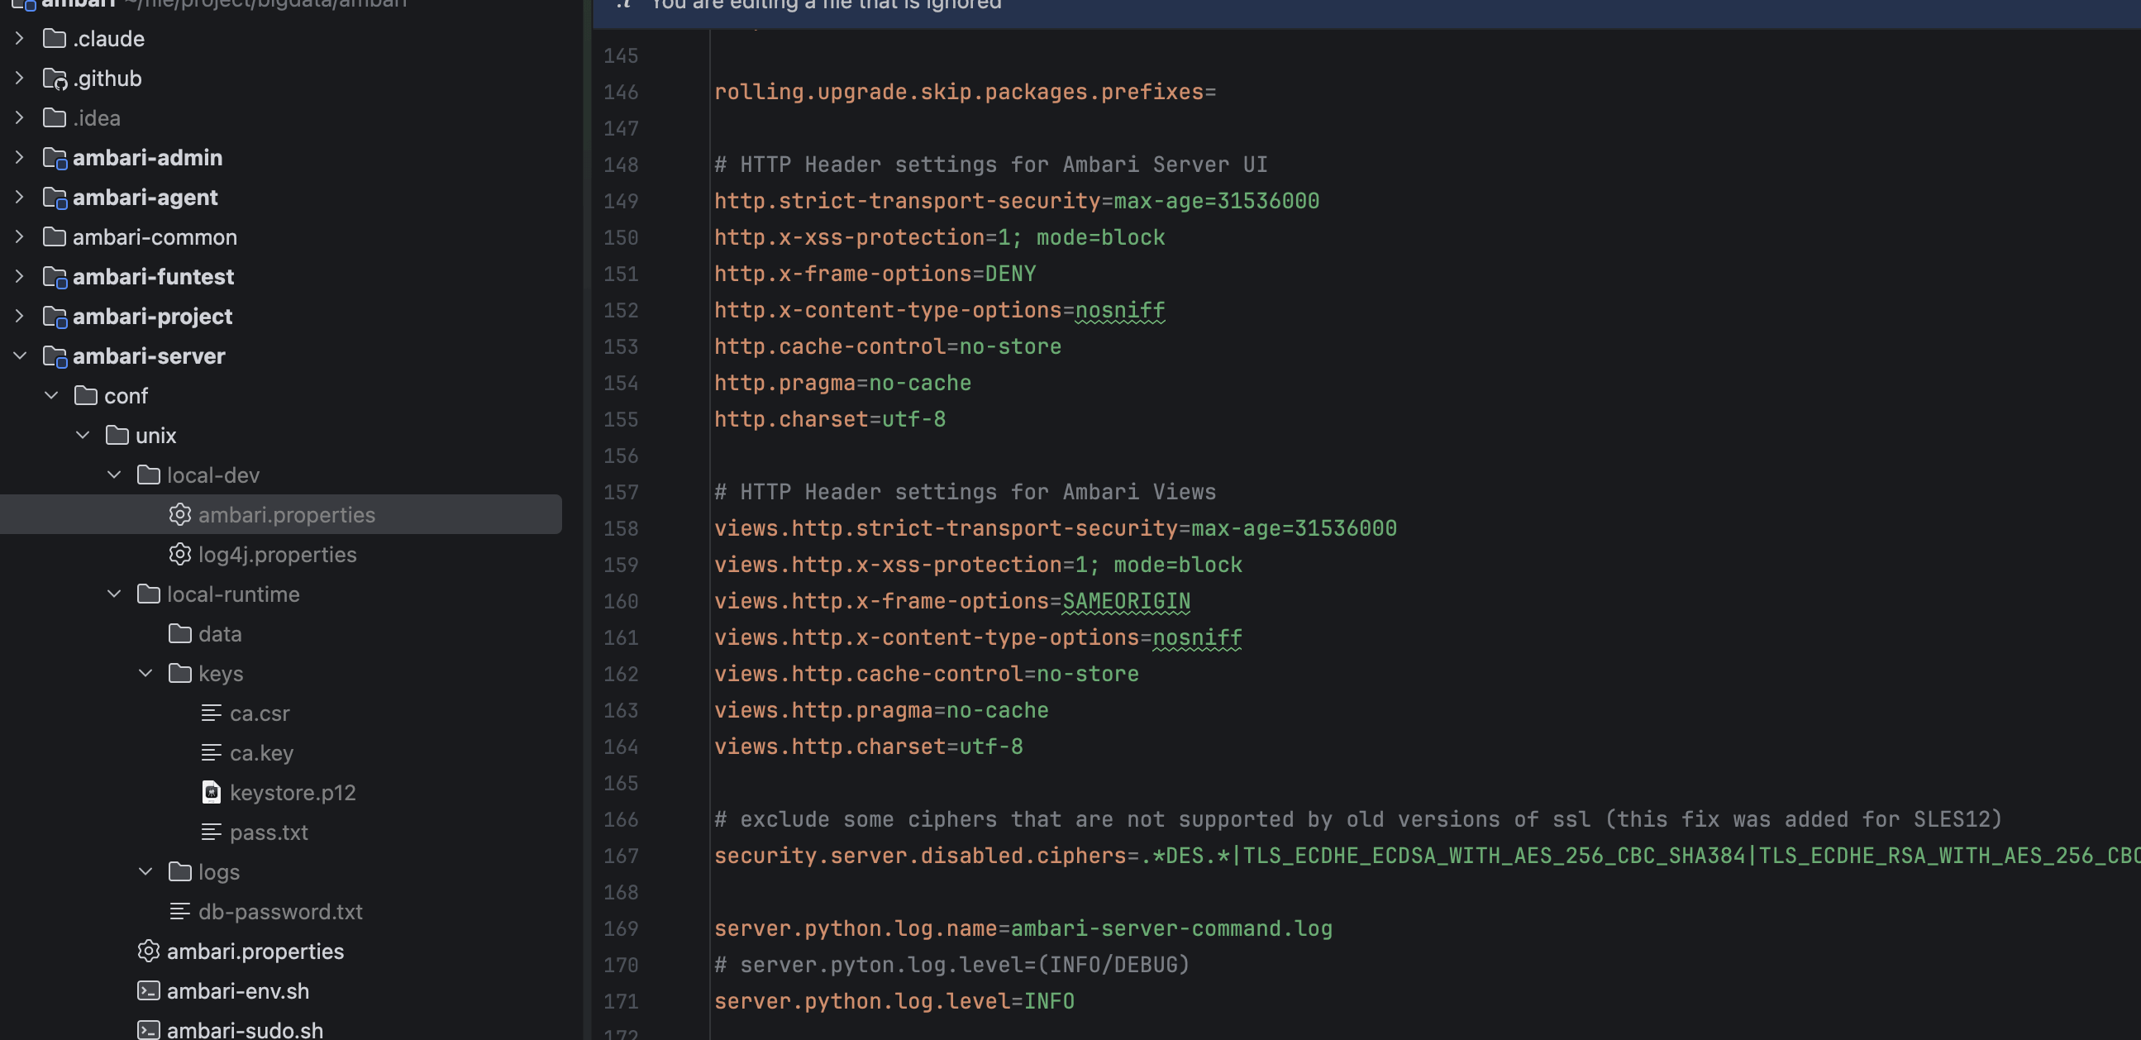Click the ambari-sudo.sh script file icon
This screenshot has height=1040, width=2141.
click(148, 1030)
